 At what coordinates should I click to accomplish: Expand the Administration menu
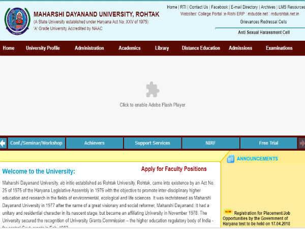[x=89, y=48]
